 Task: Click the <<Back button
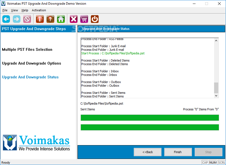tap(148, 152)
